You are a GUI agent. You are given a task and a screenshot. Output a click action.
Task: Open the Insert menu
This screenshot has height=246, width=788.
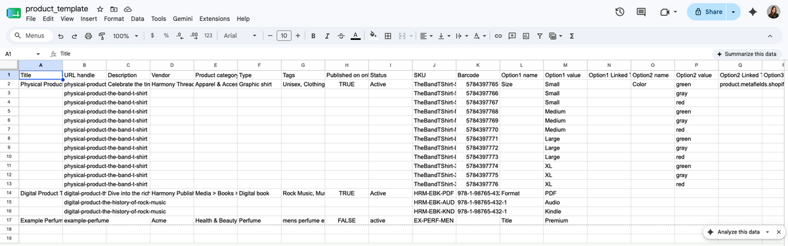(x=89, y=19)
